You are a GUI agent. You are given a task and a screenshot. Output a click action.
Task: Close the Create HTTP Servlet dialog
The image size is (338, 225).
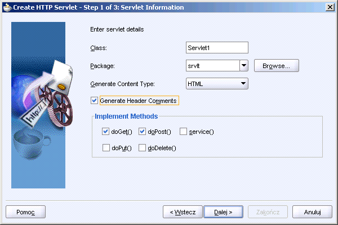point(330,7)
